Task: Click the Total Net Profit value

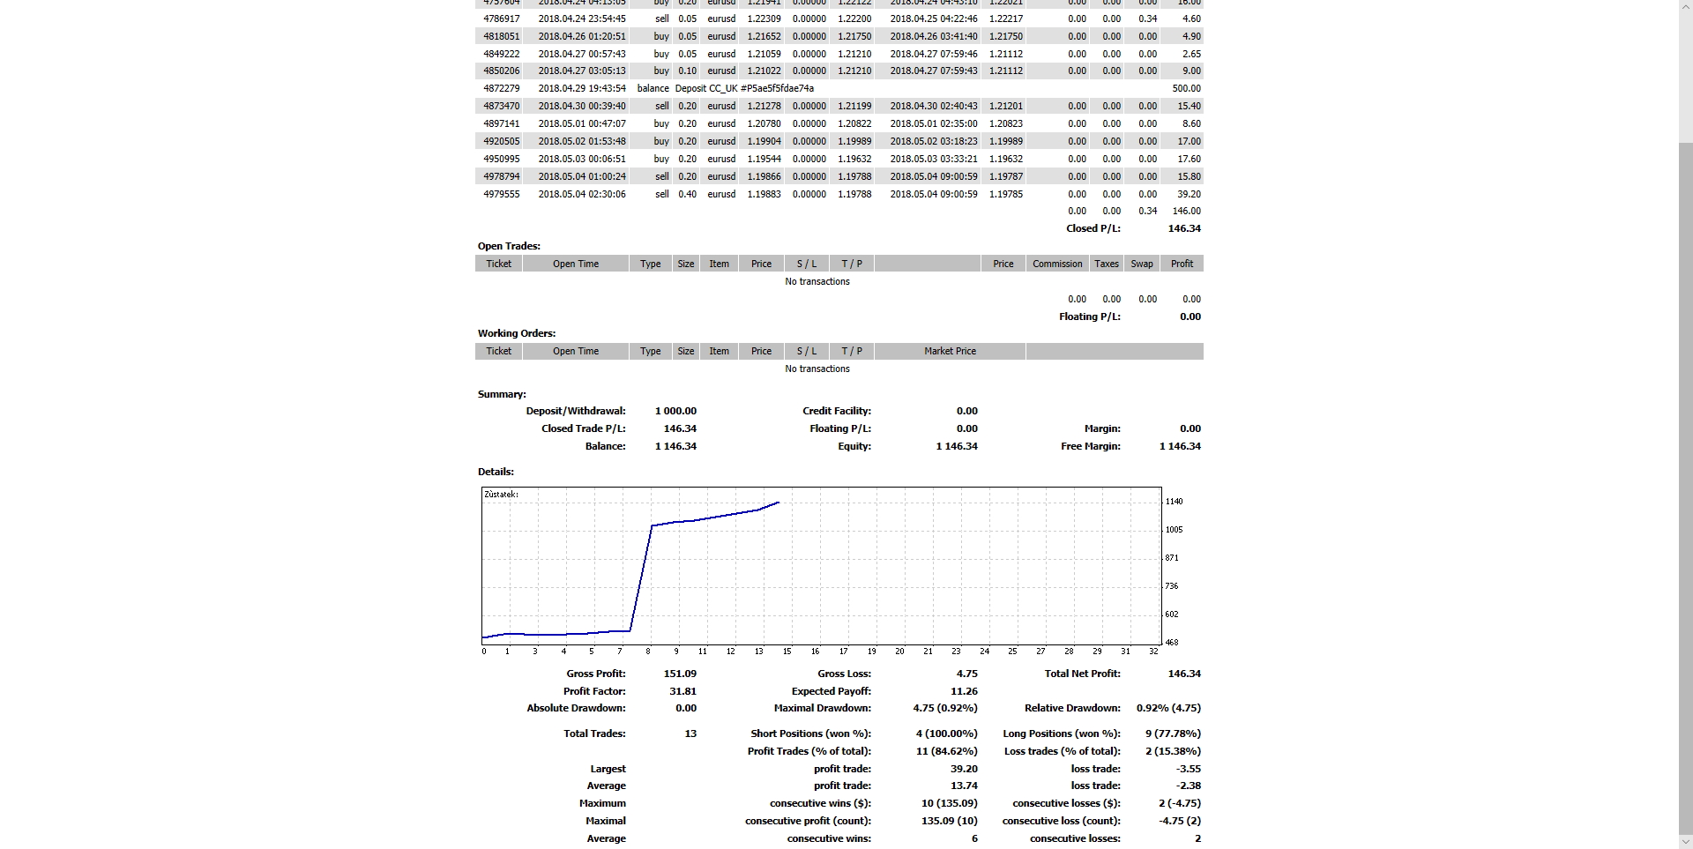Action: [1184, 674]
